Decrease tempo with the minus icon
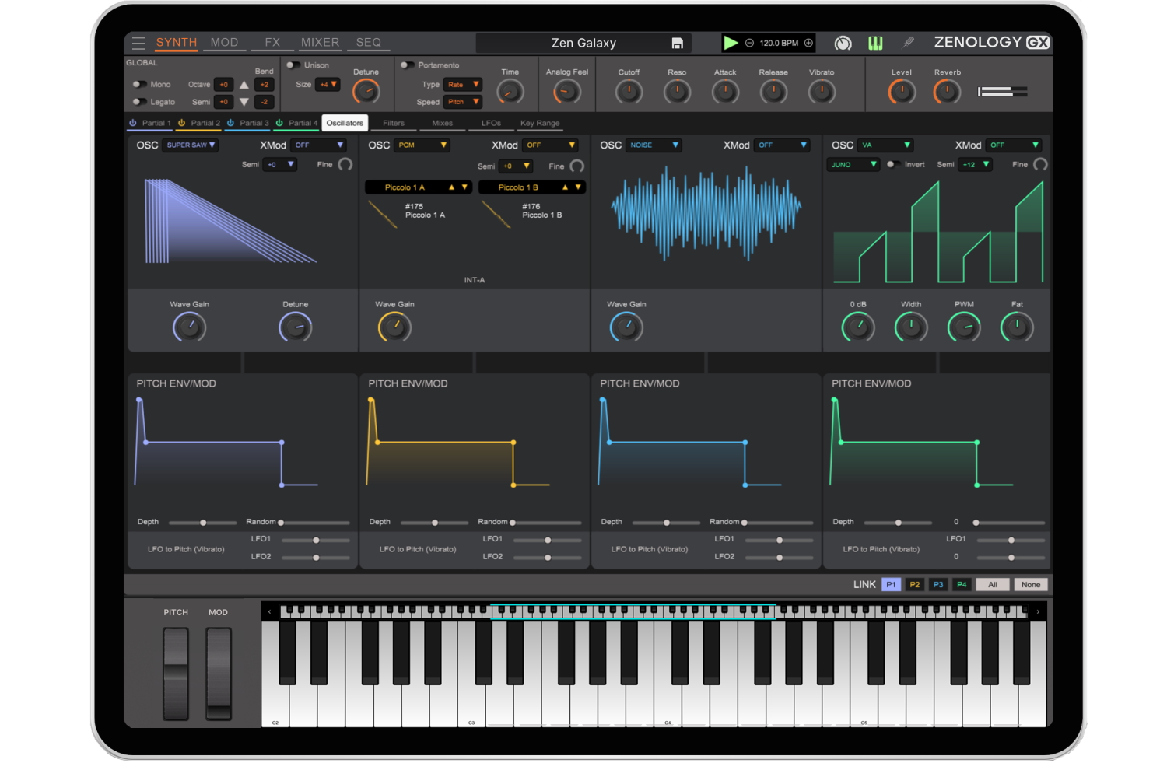Viewport: 1167px width, 763px height. (x=749, y=43)
